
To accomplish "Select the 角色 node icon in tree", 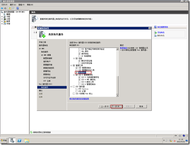I will coord(5,14).
